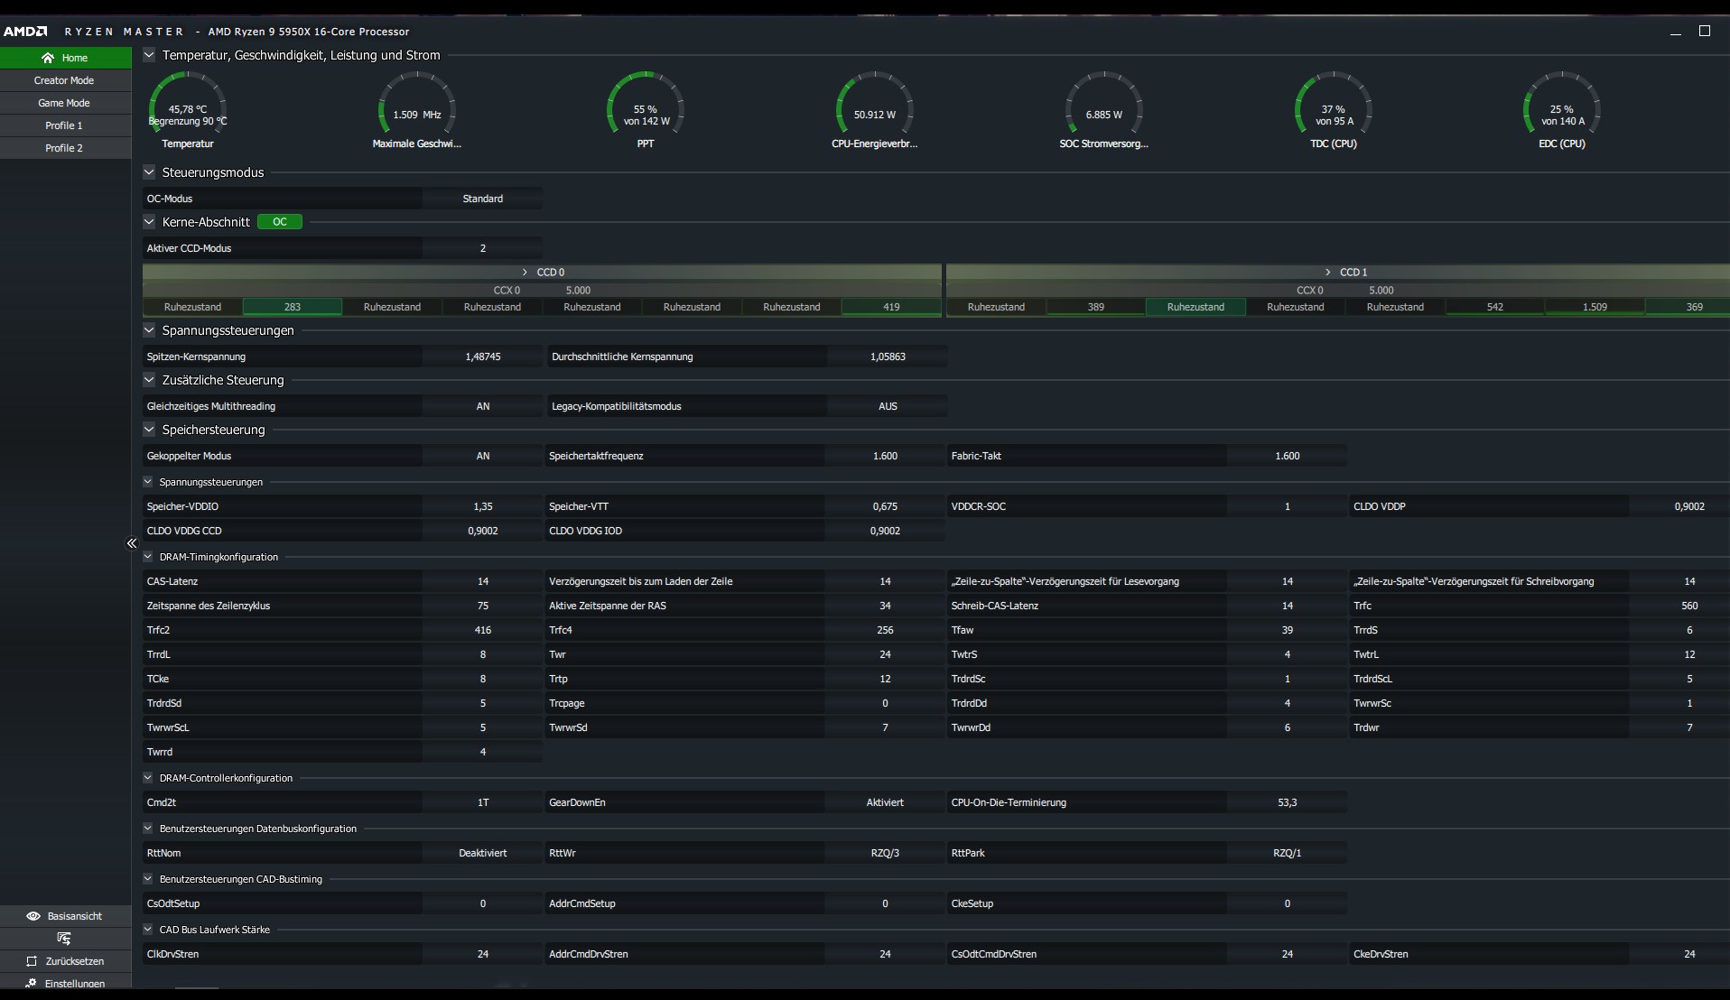1730x1000 pixels.
Task: Collapse the Zusätzliche Steuerung section
Action: point(149,380)
